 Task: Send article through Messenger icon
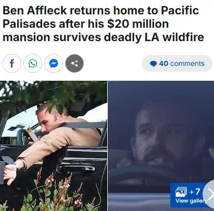[x=54, y=63]
